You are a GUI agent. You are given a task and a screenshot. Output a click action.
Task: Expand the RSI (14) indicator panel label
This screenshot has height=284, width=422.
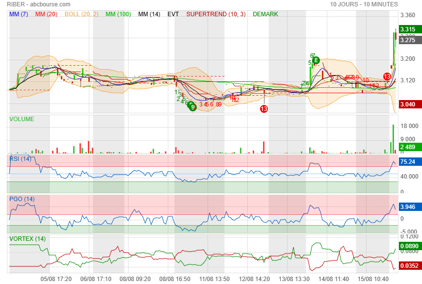pyautogui.click(x=21, y=158)
